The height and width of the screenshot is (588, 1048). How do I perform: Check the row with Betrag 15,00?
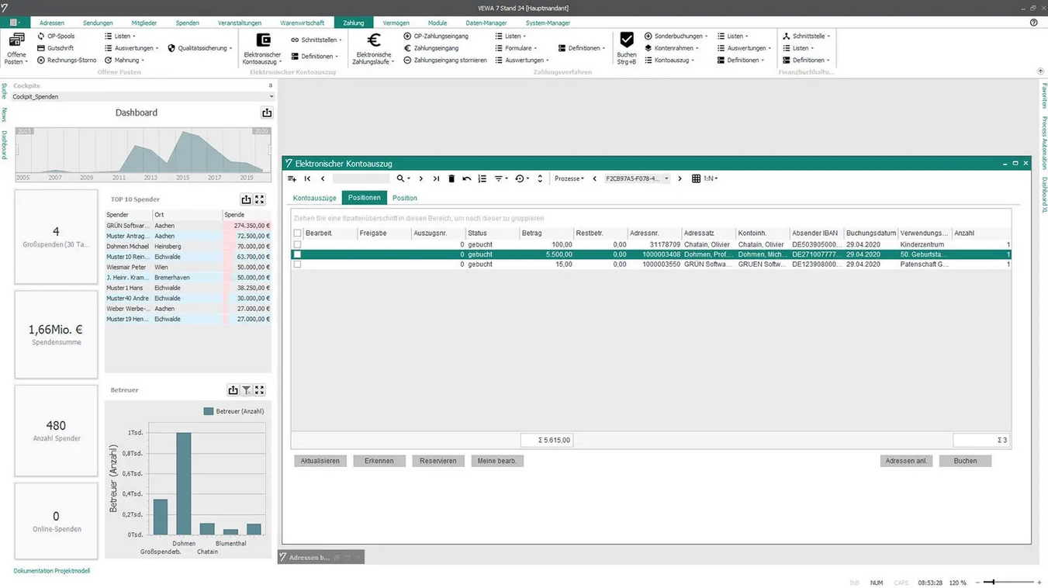pos(297,265)
